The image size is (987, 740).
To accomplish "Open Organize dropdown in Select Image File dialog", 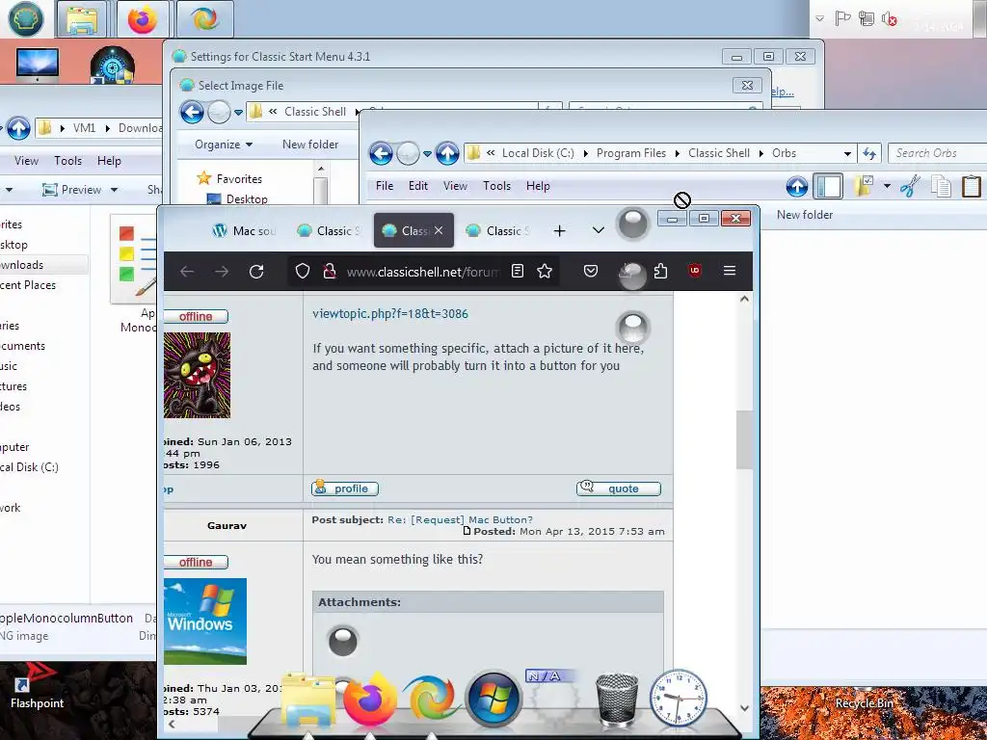I will [x=224, y=145].
